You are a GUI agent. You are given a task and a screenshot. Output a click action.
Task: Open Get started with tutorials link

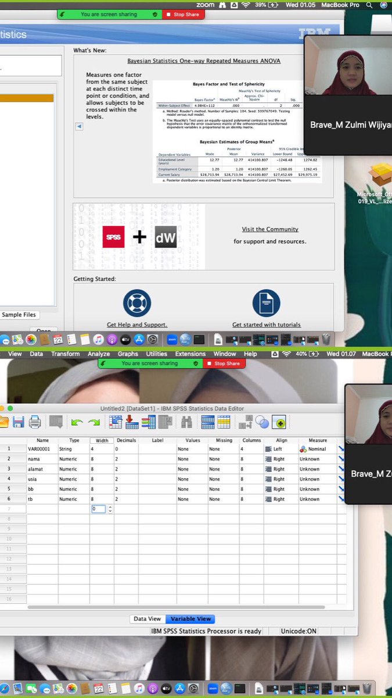coord(267,325)
